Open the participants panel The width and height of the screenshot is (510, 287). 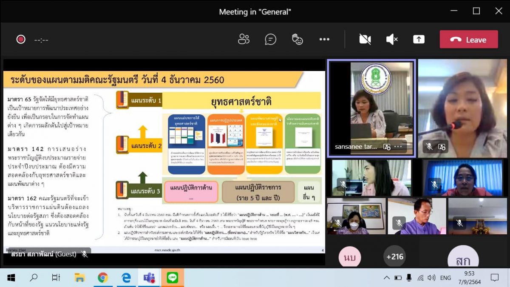(x=244, y=40)
